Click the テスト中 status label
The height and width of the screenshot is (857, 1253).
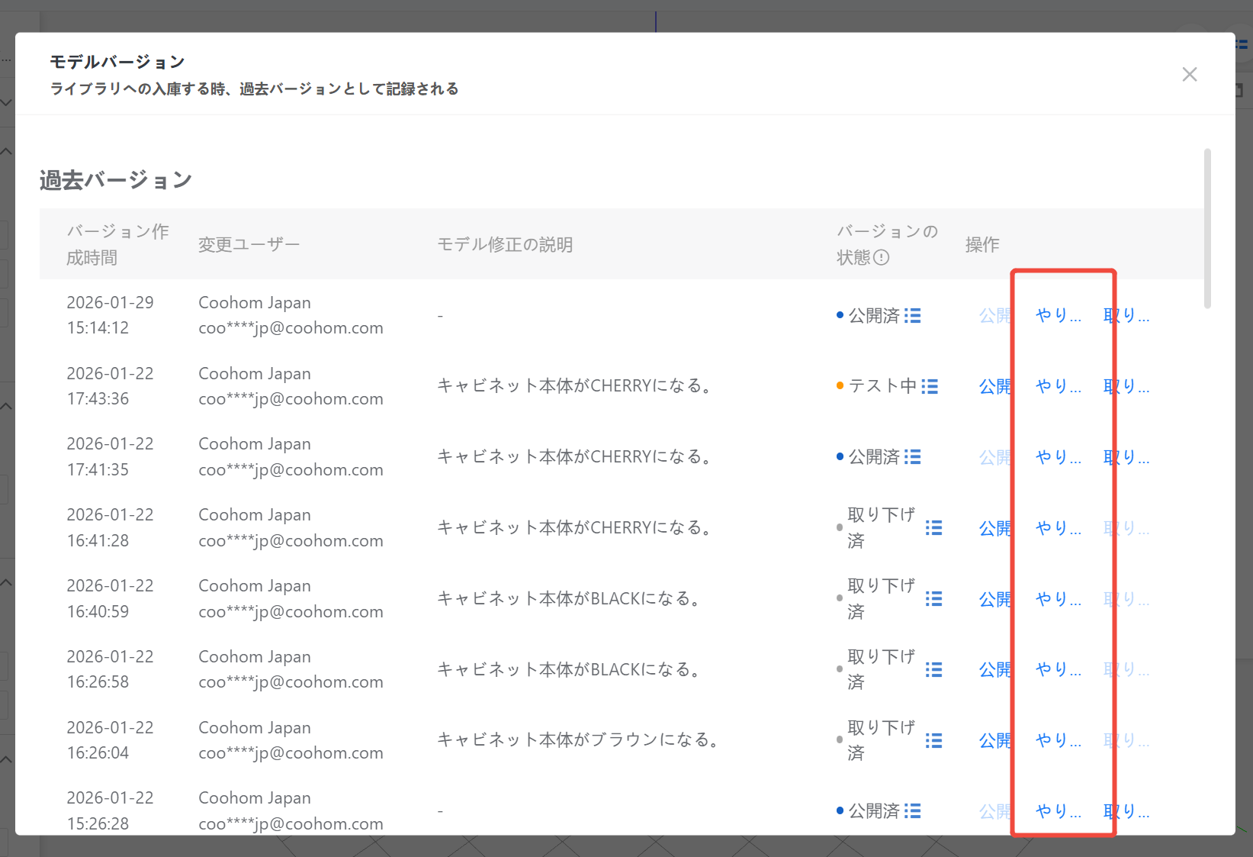(882, 386)
